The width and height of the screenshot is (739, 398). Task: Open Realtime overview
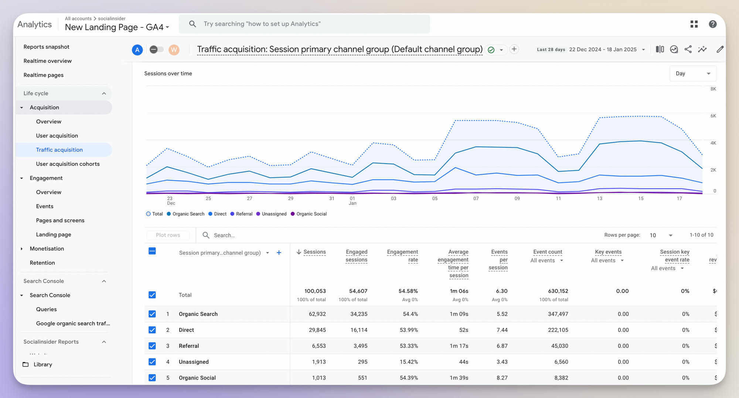pos(48,61)
